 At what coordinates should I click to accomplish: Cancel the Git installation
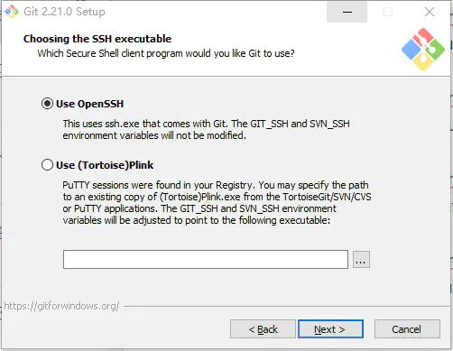point(407,329)
